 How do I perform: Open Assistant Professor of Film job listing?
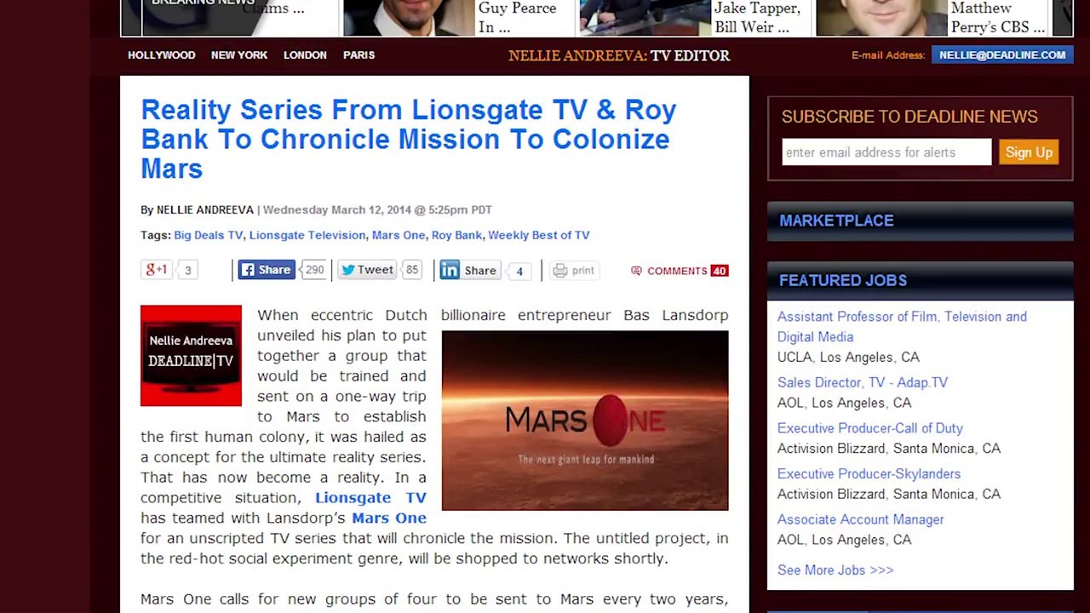coord(902,327)
